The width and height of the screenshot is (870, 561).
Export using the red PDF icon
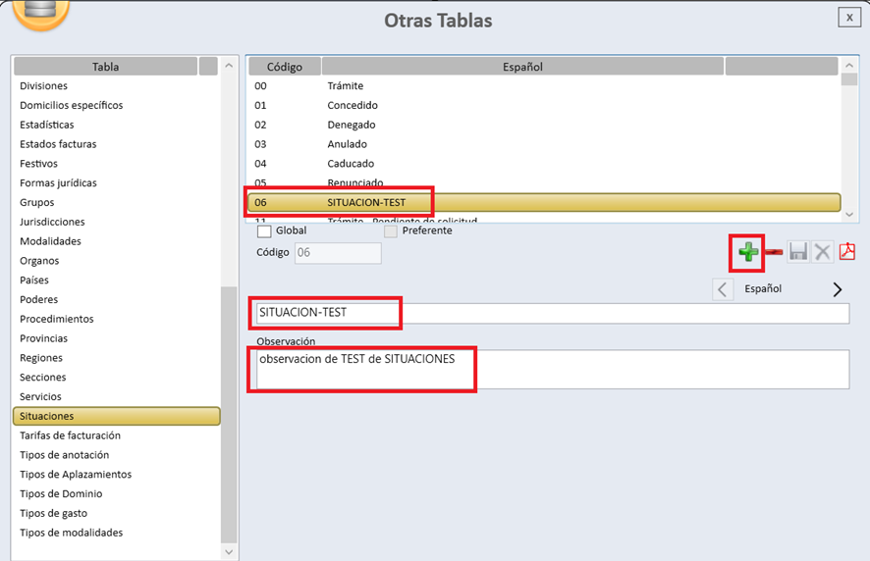click(x=846, y=253)
